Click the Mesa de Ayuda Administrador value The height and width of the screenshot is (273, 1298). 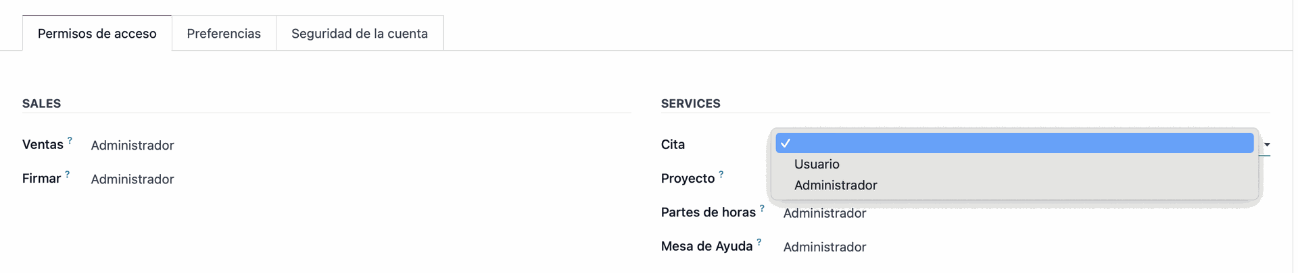[x=825, y=247]
